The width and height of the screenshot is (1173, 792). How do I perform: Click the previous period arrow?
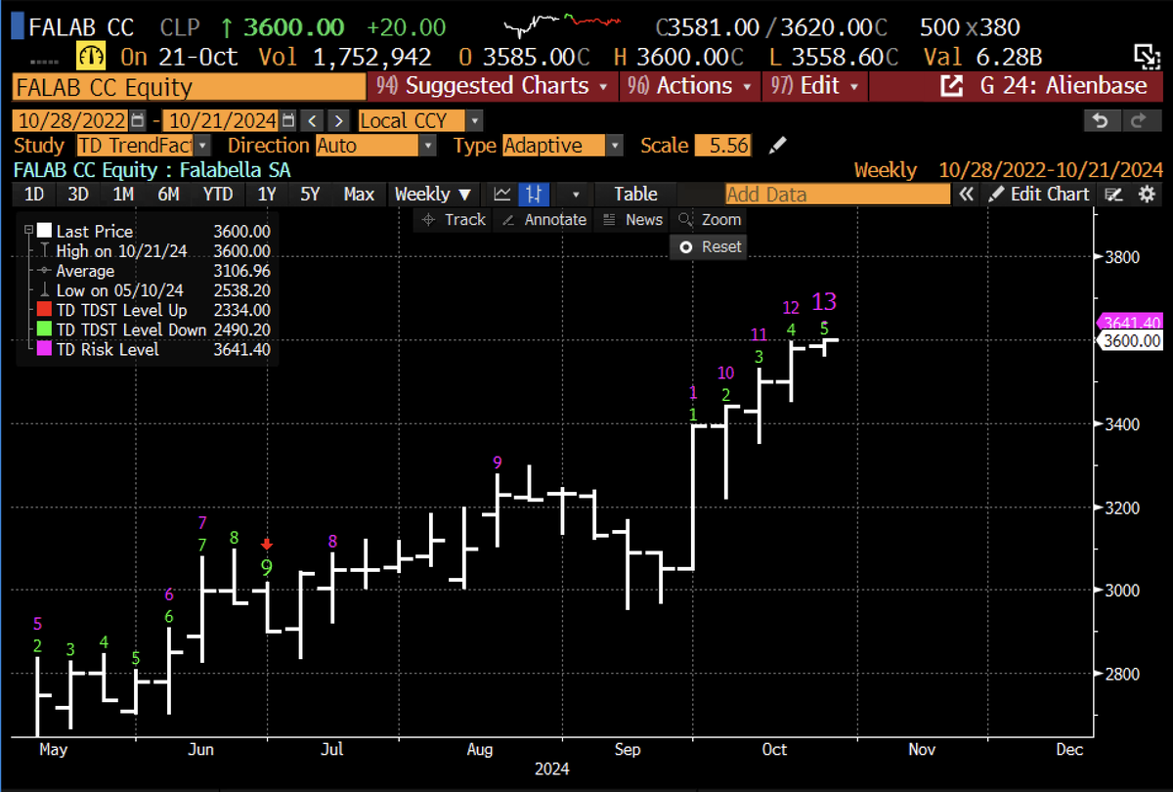[312, 121]
